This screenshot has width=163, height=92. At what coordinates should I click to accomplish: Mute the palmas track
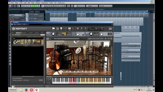coord(30,14)
